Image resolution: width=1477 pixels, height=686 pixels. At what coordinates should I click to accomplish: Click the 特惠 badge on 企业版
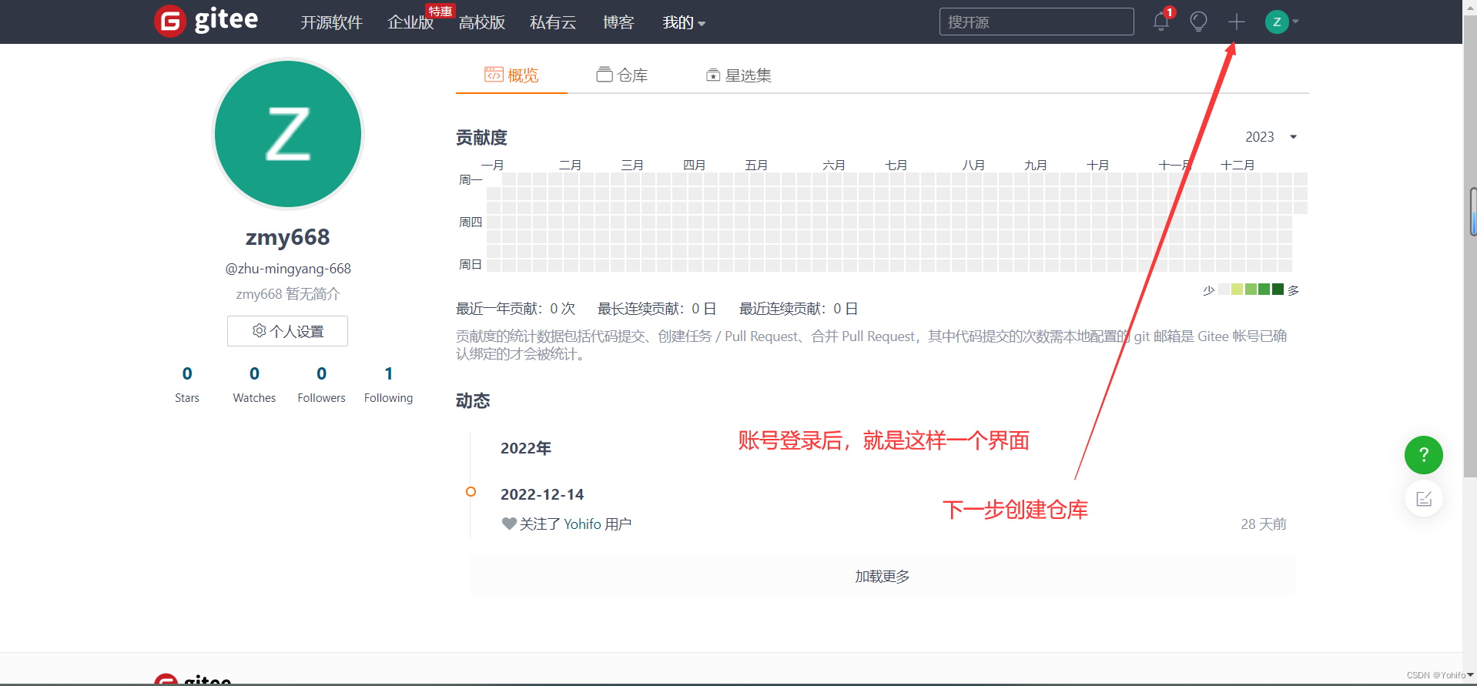tap(440, 11)
